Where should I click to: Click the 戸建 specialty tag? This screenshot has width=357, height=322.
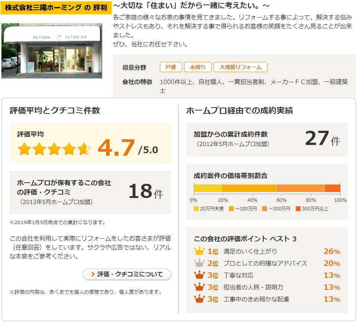171,67
